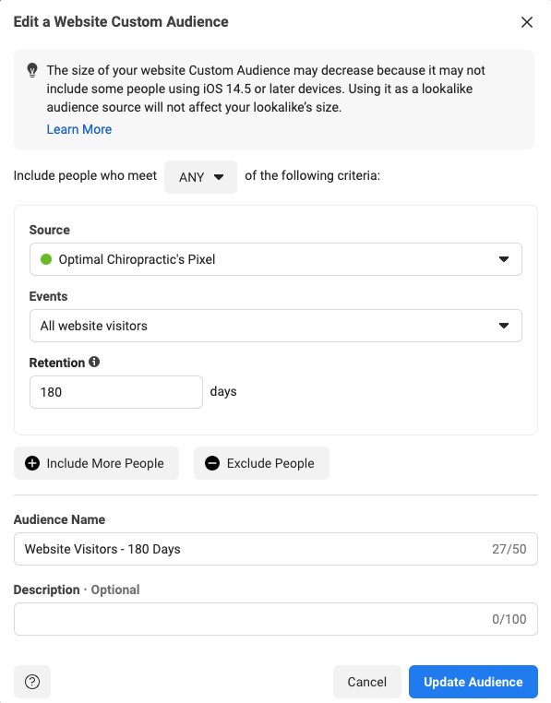
Task: Click the Events dropdown caret arrow
Action: (504, 326)
